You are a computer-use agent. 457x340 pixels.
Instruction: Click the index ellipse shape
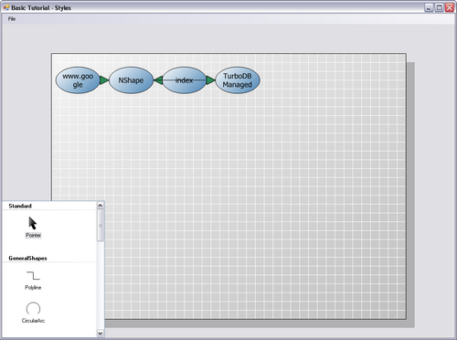click(185, 80)
